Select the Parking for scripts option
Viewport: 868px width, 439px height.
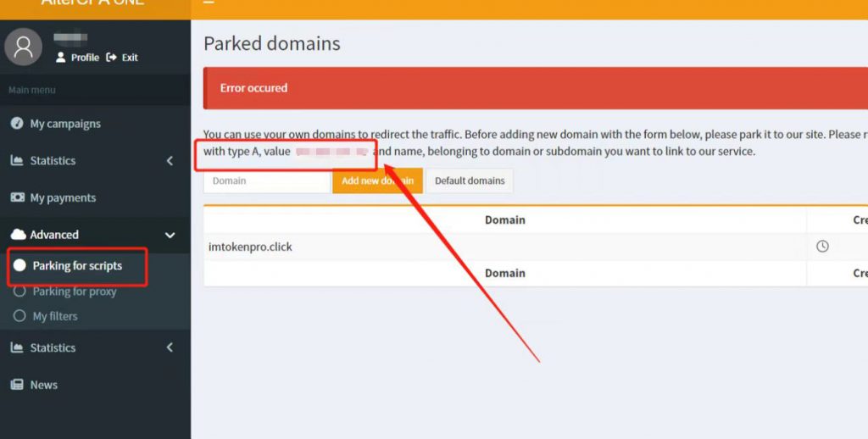[77, 266]
